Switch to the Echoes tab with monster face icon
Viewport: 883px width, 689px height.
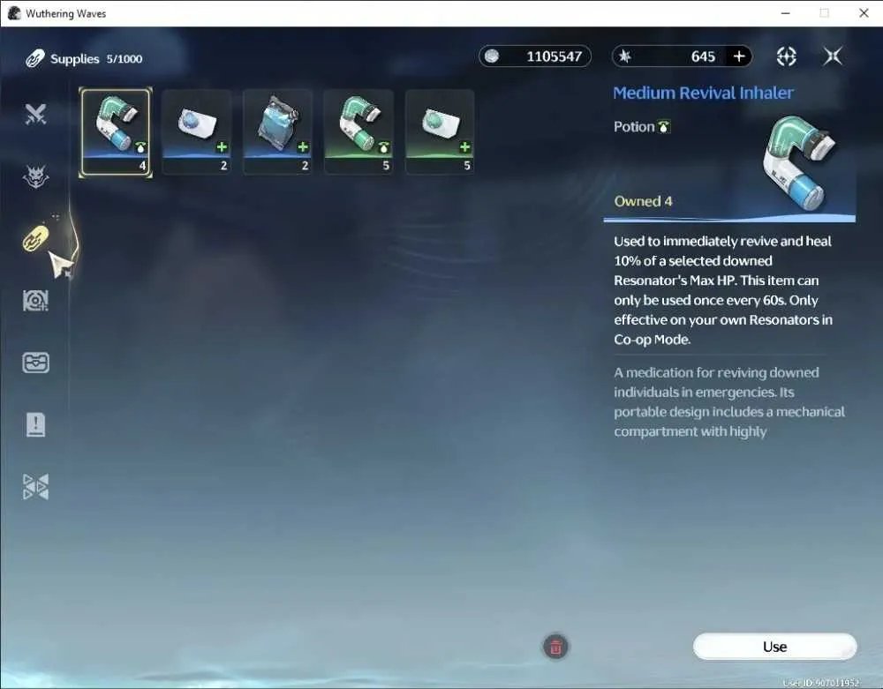click(35, 176)
